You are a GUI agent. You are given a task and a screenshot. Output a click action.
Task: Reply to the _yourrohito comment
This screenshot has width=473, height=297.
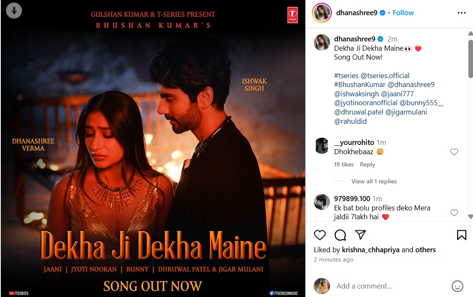pyautogui.click(x=368, y=164)
